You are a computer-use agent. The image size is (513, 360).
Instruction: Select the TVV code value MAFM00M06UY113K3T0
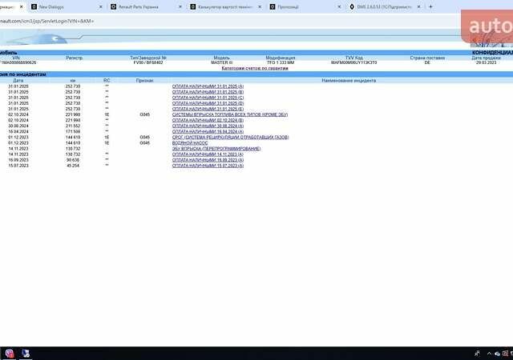pyautogui.click(x=353, y=62)
